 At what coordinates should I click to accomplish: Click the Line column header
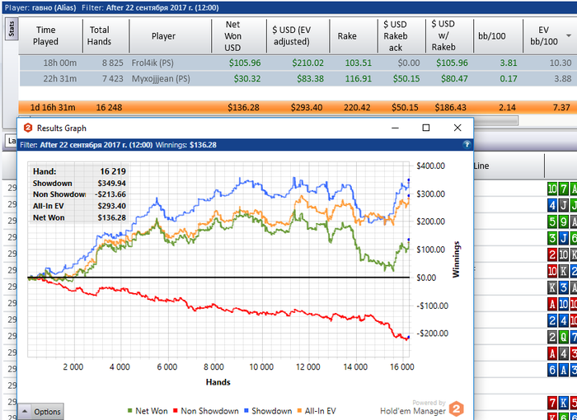click(x=481, y=166)
